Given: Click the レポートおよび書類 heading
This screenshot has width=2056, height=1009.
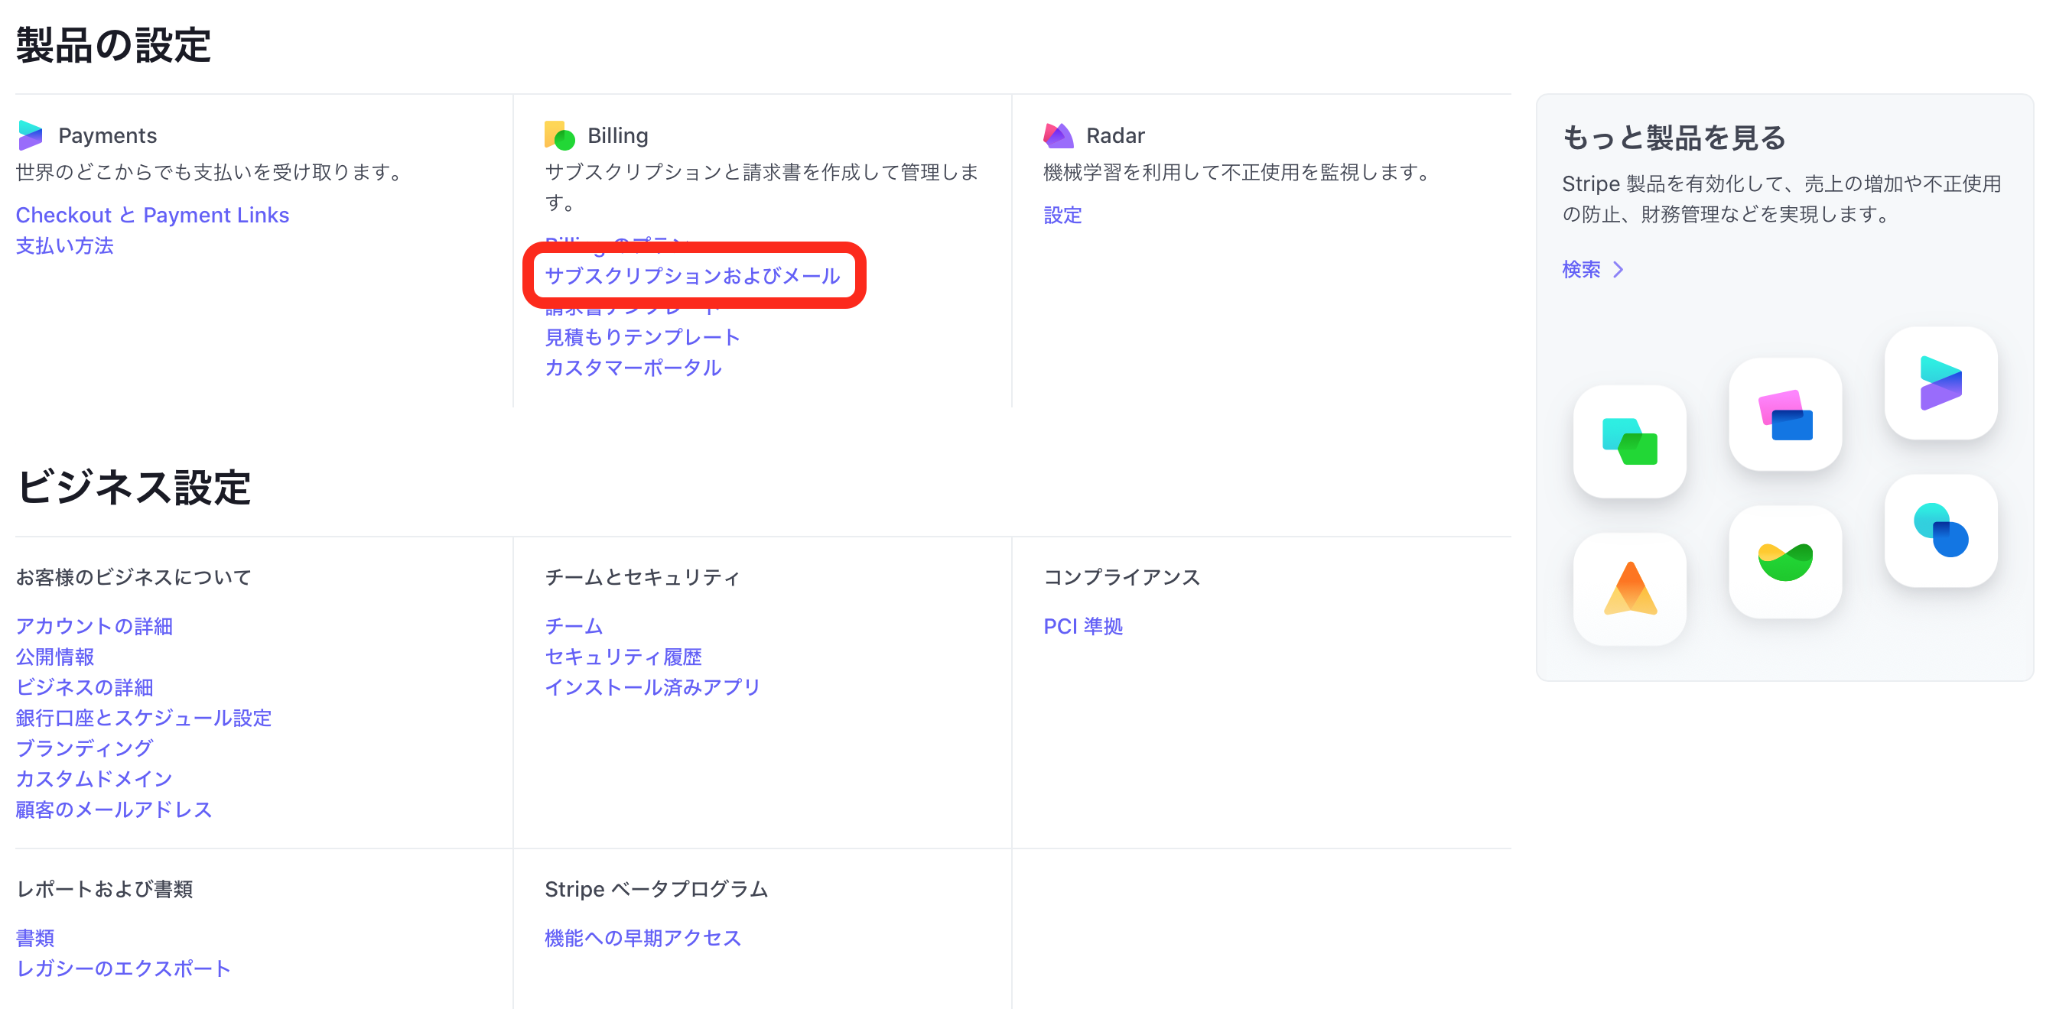Looking at the screenshot, I should pos(105,888).
